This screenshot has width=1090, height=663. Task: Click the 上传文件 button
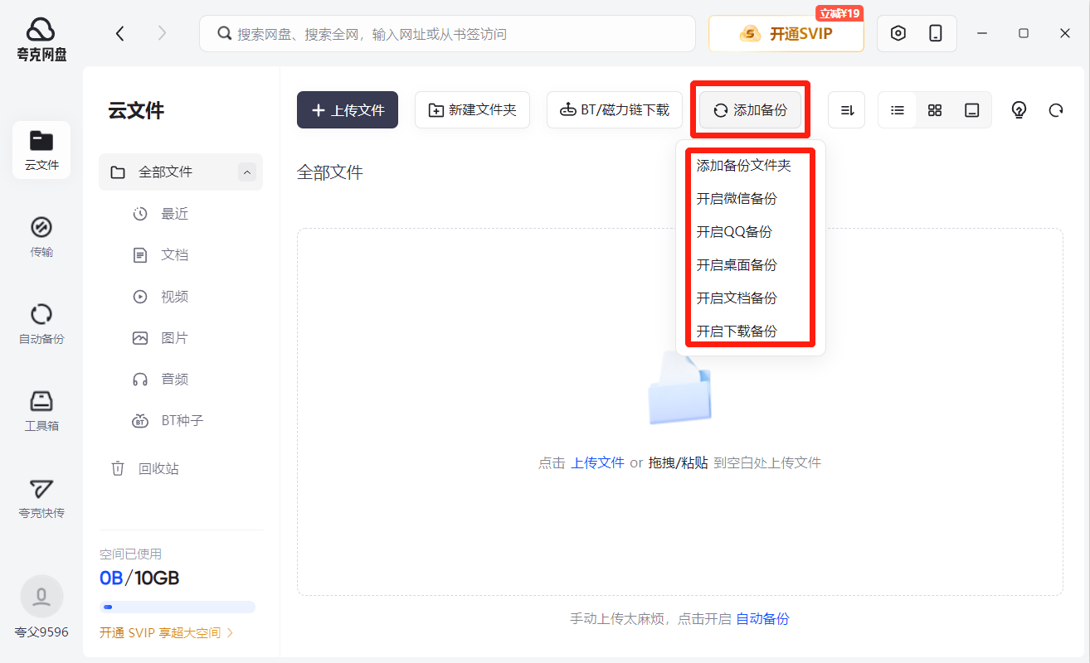point(348,110)
